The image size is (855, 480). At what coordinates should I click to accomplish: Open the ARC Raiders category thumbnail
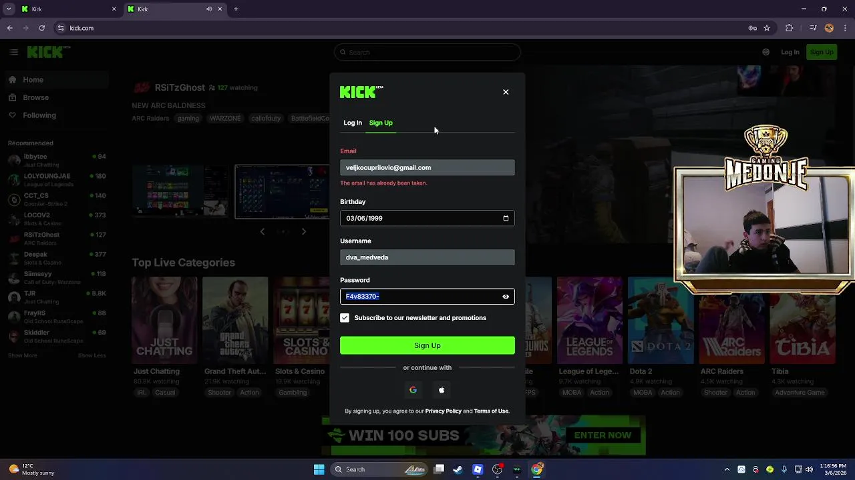pyautogui.click(x=731, y=320)
